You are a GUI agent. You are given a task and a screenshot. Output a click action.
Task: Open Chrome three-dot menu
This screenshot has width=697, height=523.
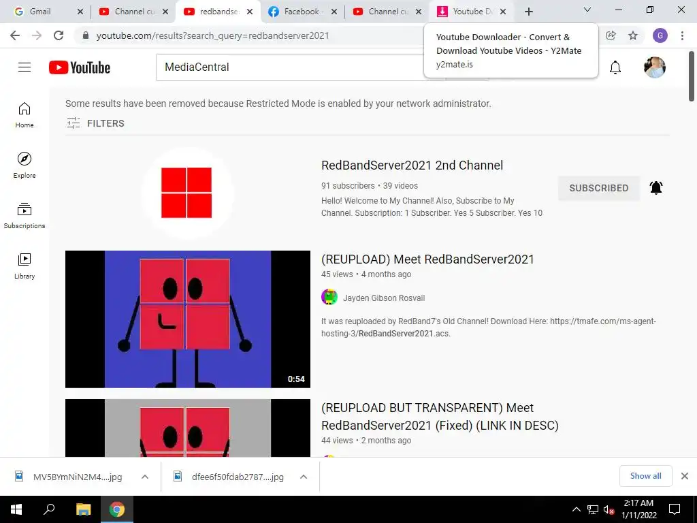coord(682,35)
